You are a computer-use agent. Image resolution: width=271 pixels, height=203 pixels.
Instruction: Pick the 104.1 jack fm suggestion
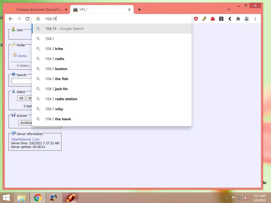(x=112, y=89)
